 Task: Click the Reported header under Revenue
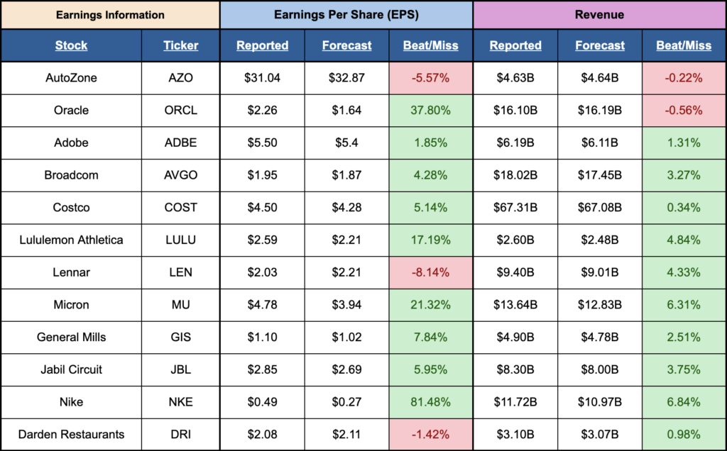(x=515, y=45)
